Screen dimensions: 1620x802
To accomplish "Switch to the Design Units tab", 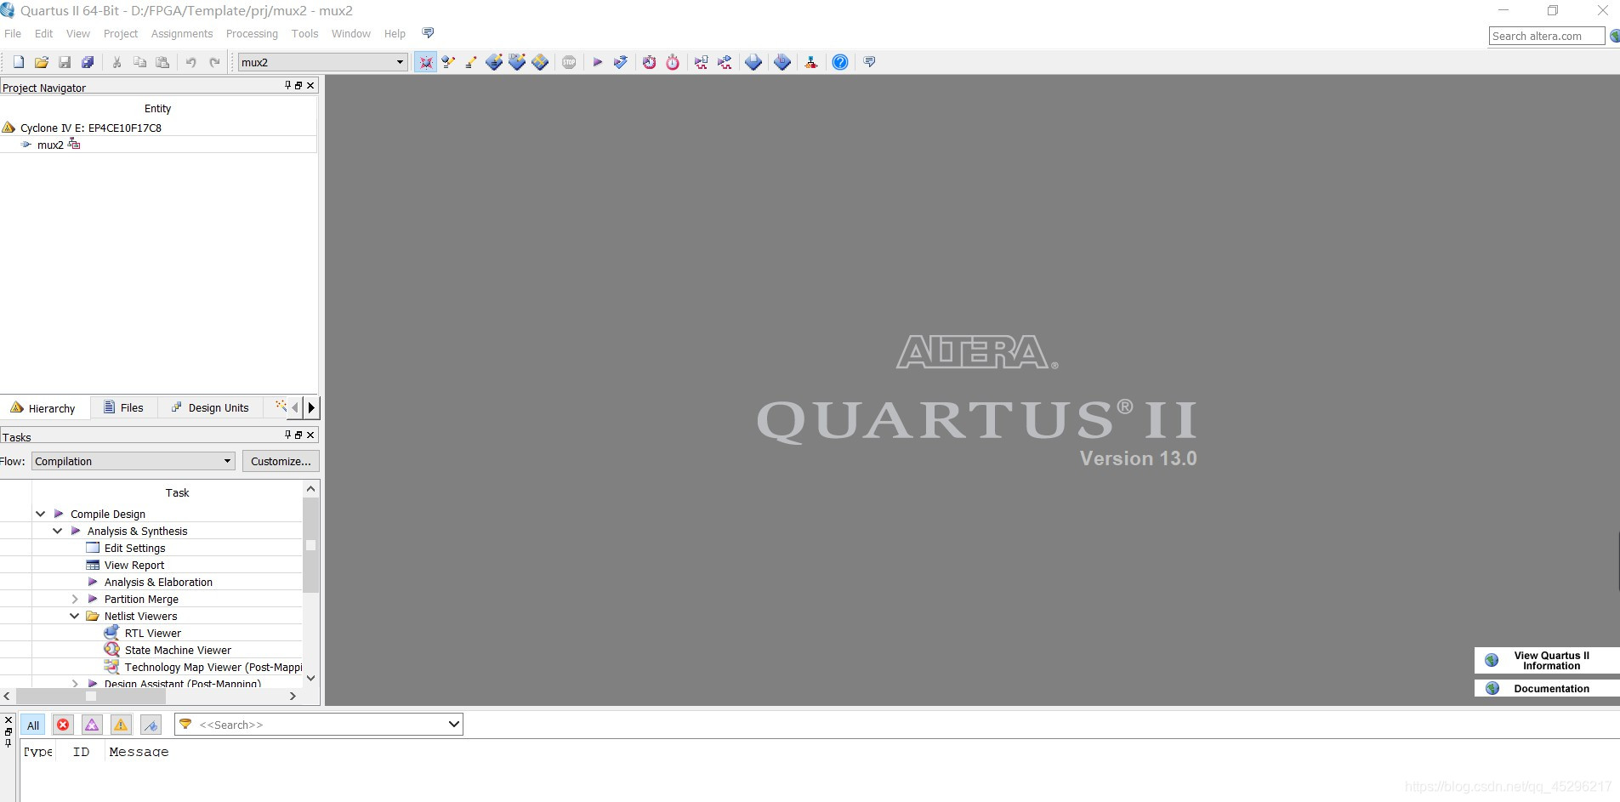I will click(x=210, y=407).
